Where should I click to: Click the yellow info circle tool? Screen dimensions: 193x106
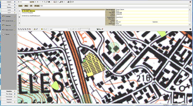tap(42, 29)
